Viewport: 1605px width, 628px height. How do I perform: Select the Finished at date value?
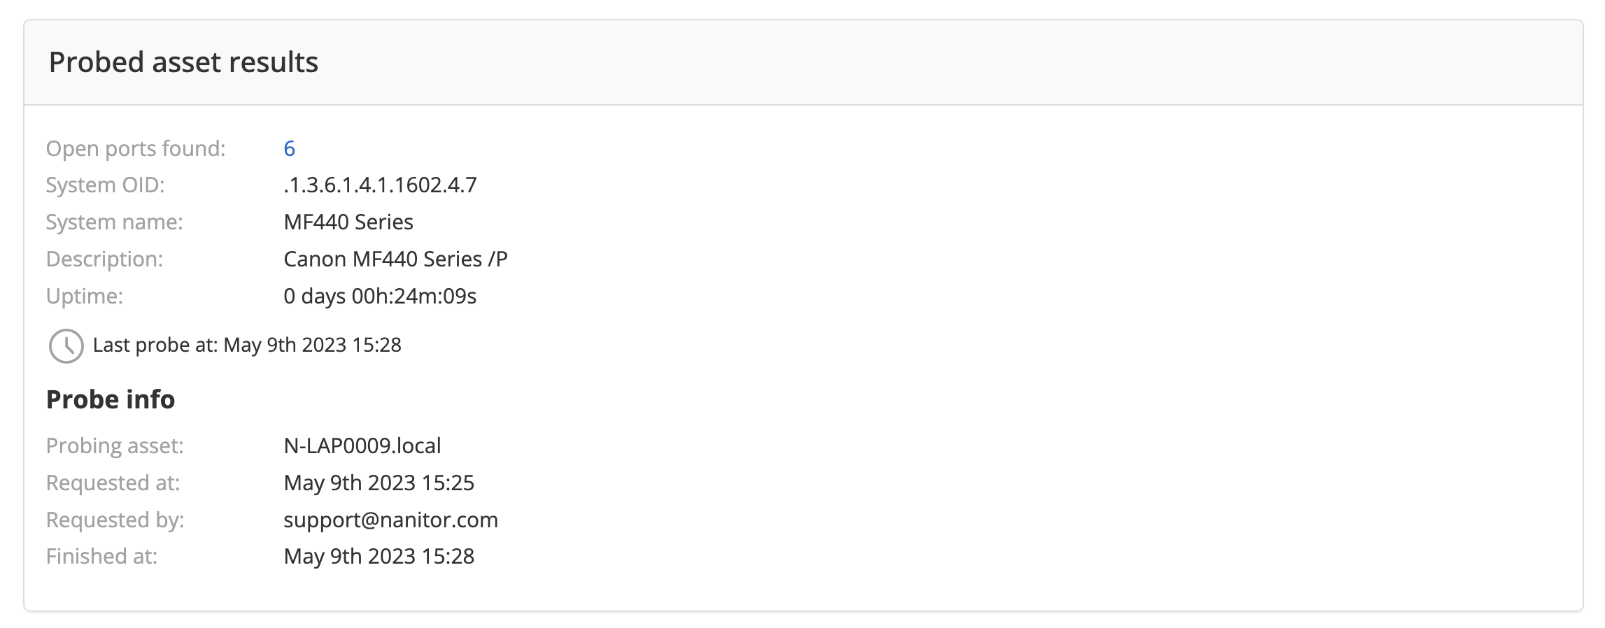pos(379,557)
